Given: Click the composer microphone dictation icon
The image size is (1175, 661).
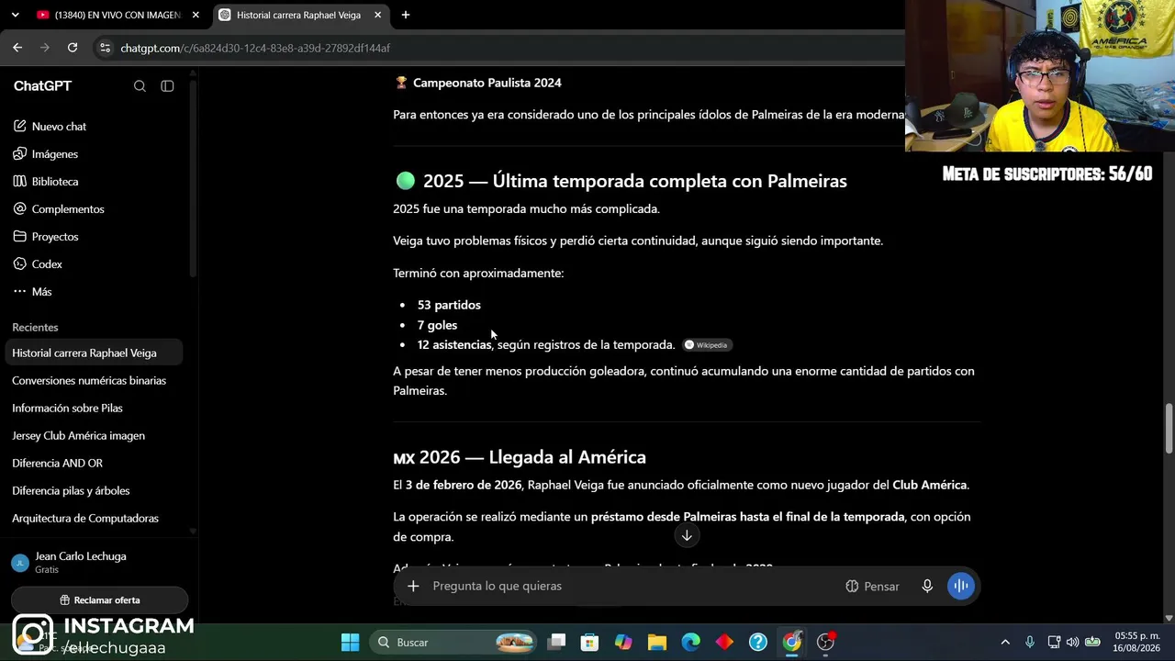Looking at the screenshot, I should [x=927, y=587].
